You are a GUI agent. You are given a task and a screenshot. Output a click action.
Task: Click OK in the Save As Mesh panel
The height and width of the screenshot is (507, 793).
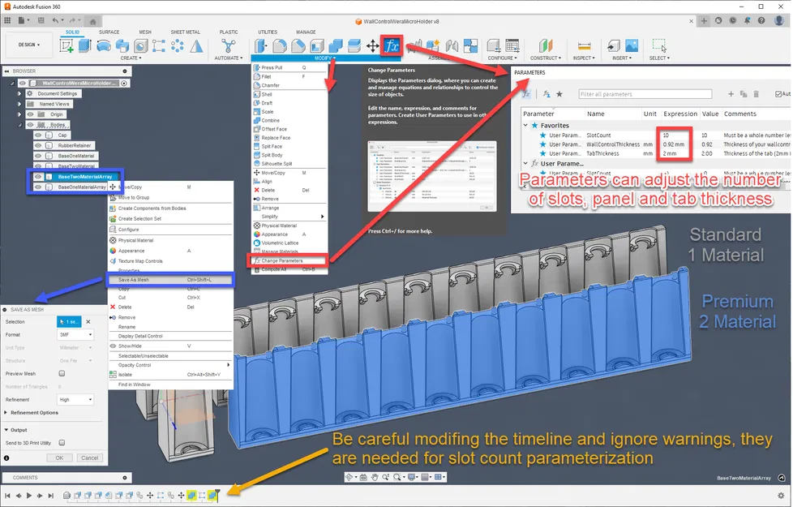(60, 458)
